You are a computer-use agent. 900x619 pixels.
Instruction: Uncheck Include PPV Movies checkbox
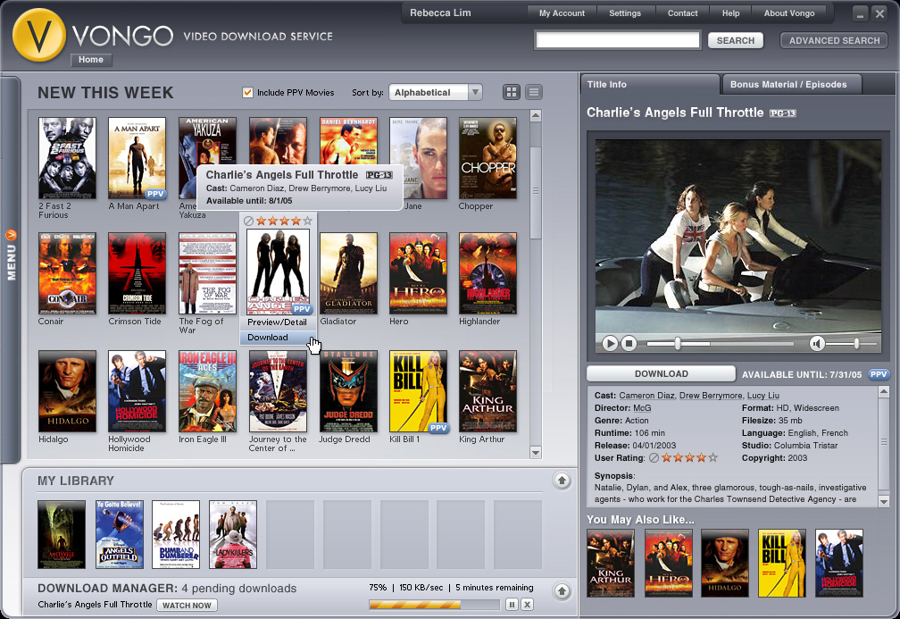click(248, 92)
